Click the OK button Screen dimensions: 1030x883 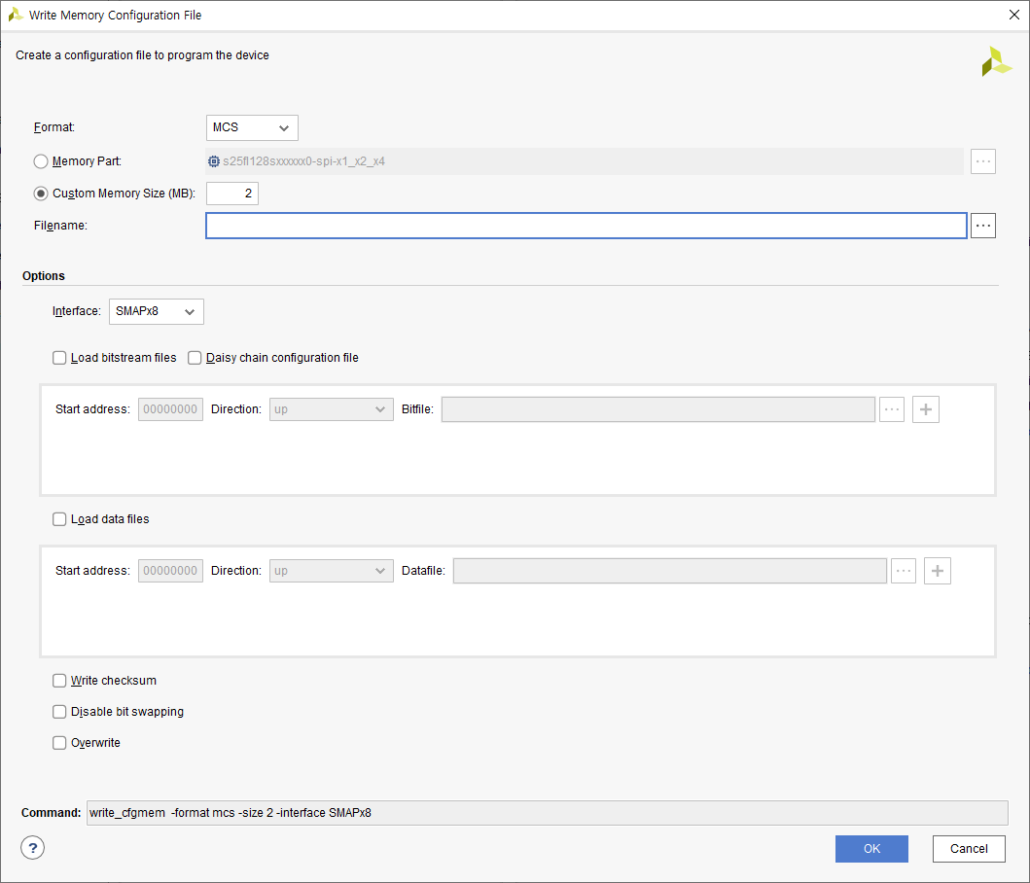click(x=871, y=849)
